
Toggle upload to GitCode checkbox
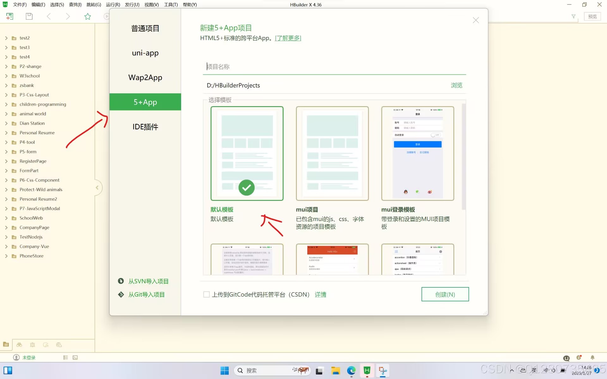click(206, 294)
